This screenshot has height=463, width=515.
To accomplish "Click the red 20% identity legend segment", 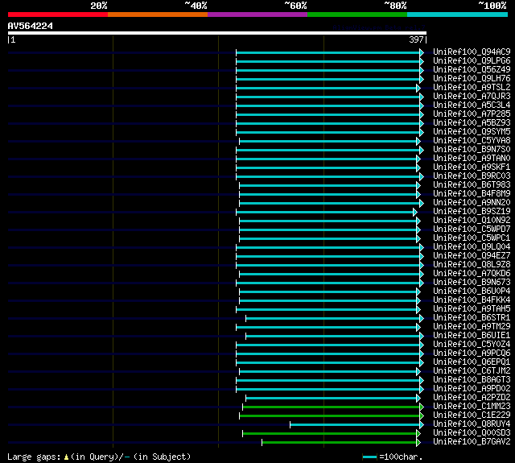I will (58, 14).
